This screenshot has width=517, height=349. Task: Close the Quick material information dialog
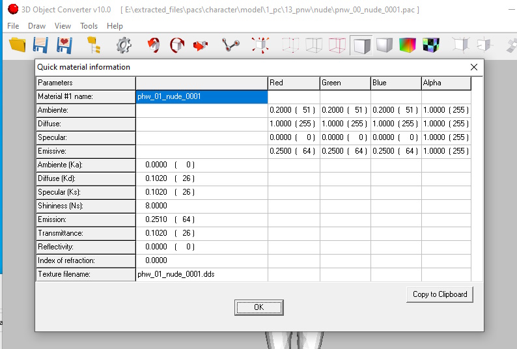click(x=474, y=66)
